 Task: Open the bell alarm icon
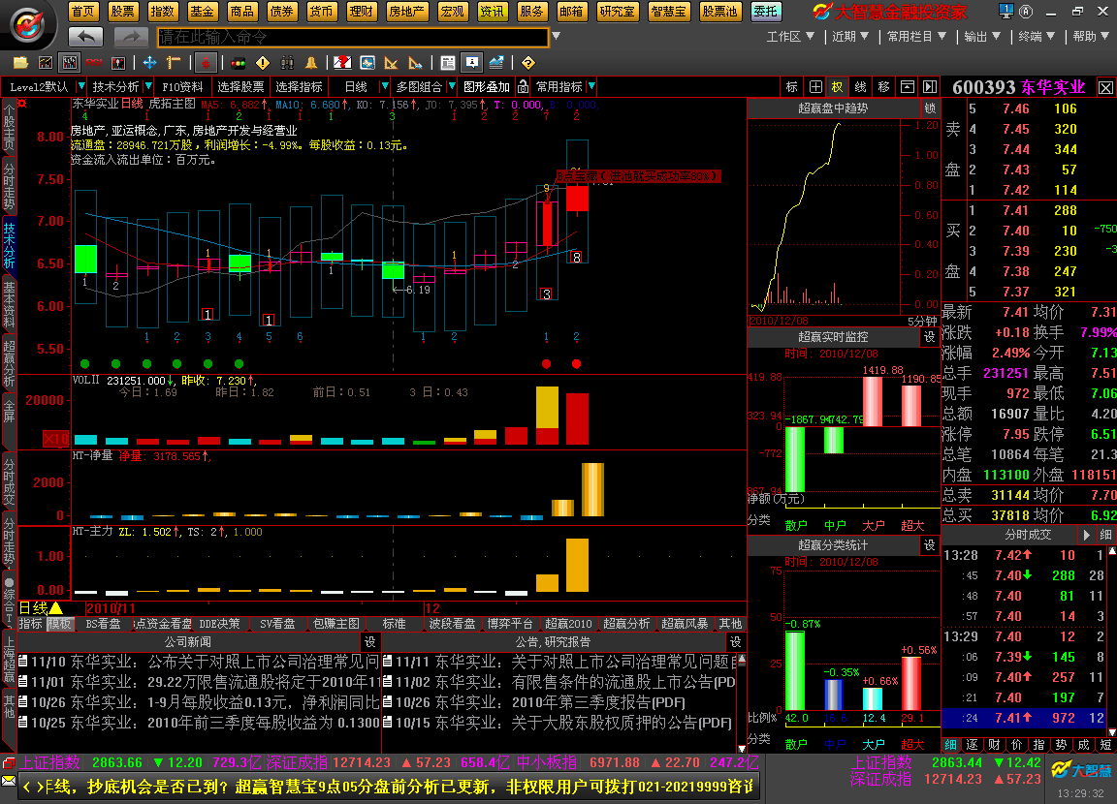pos(311,63)
